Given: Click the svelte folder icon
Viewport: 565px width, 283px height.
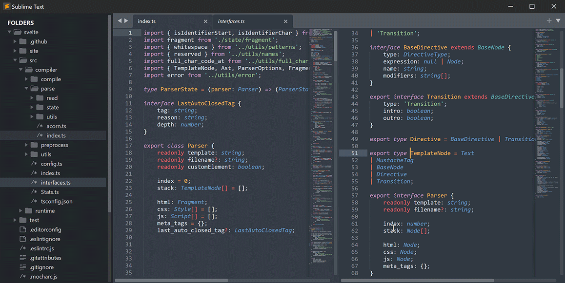Looking at the screenshot, I should [17, 32].
